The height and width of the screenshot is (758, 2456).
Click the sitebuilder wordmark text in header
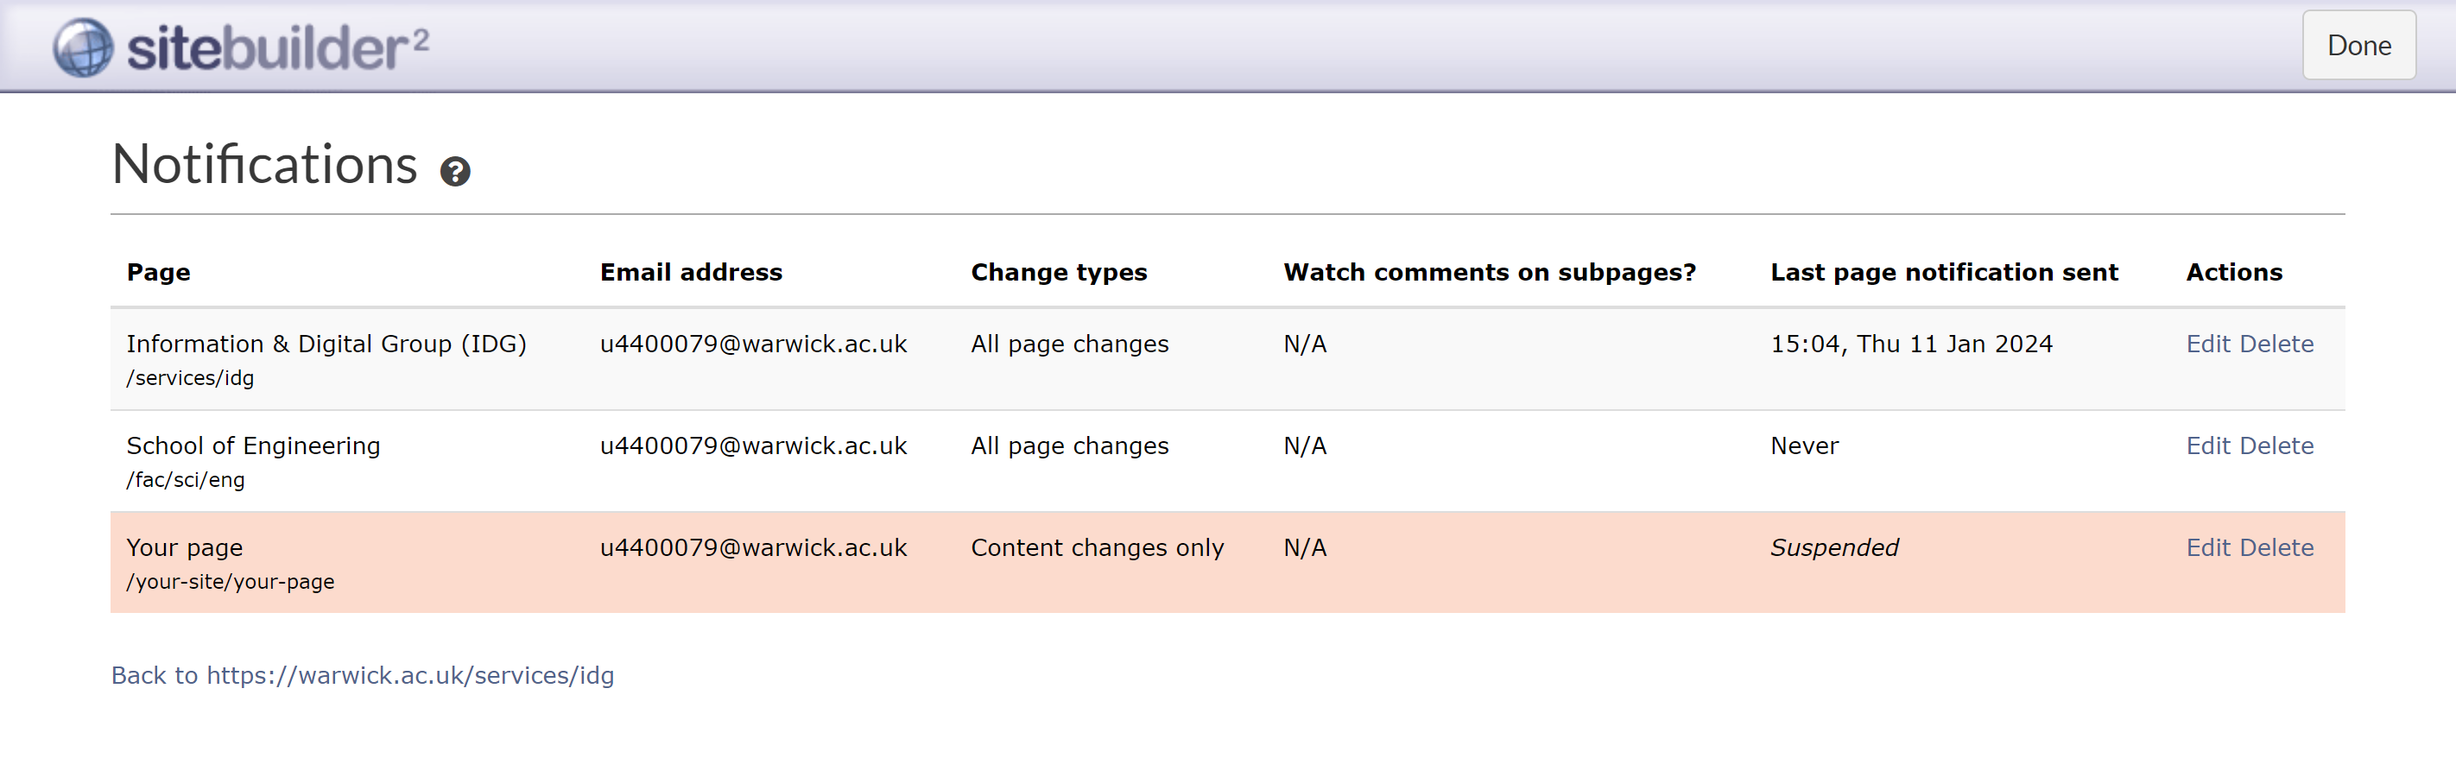click(276, 47)
